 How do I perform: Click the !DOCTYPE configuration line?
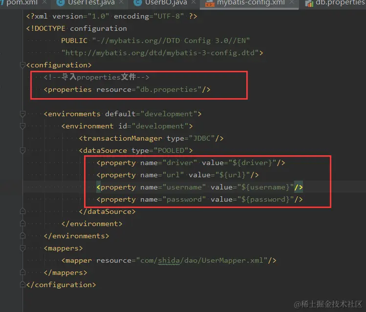click(77, 28)
